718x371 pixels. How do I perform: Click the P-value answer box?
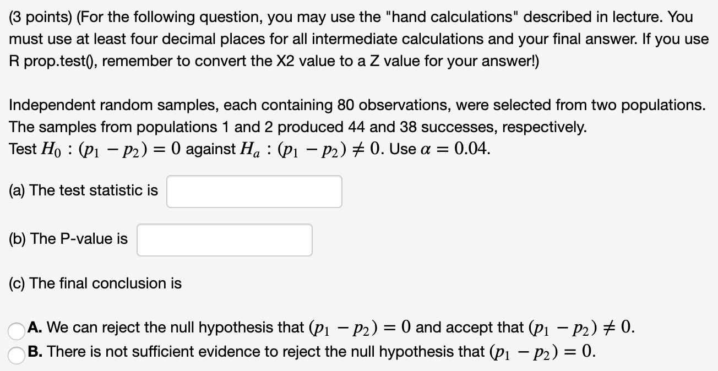(x=225, y=240)
